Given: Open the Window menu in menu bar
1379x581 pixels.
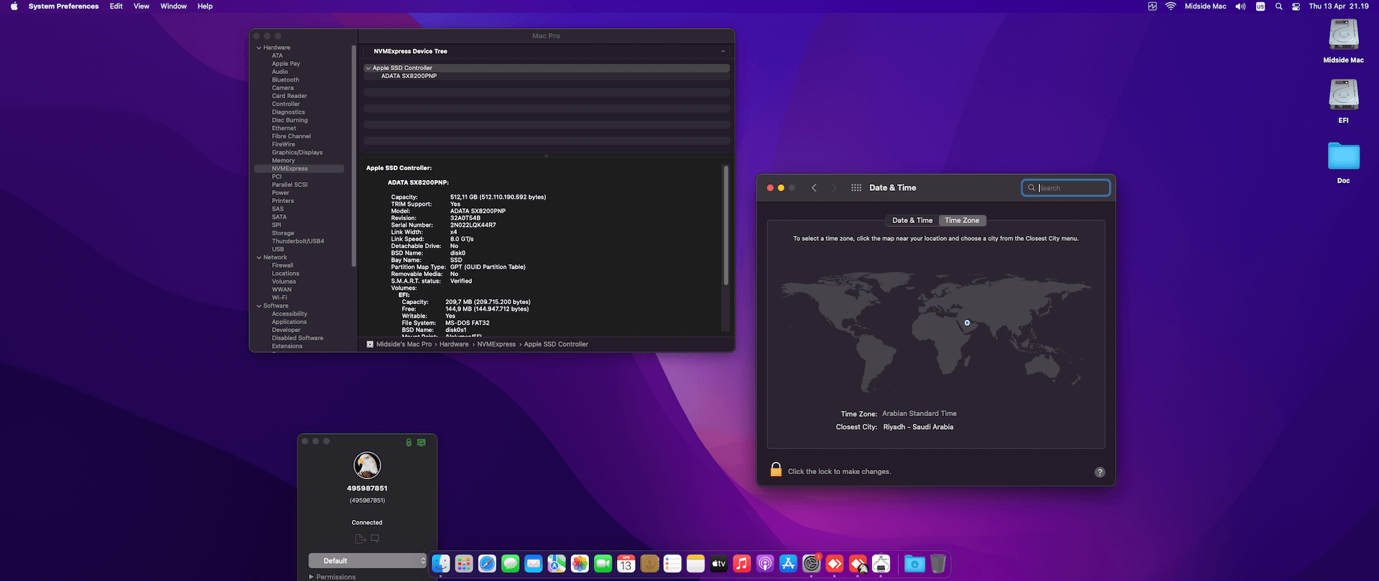Looking at the screenshot, I should pos(173,6).
